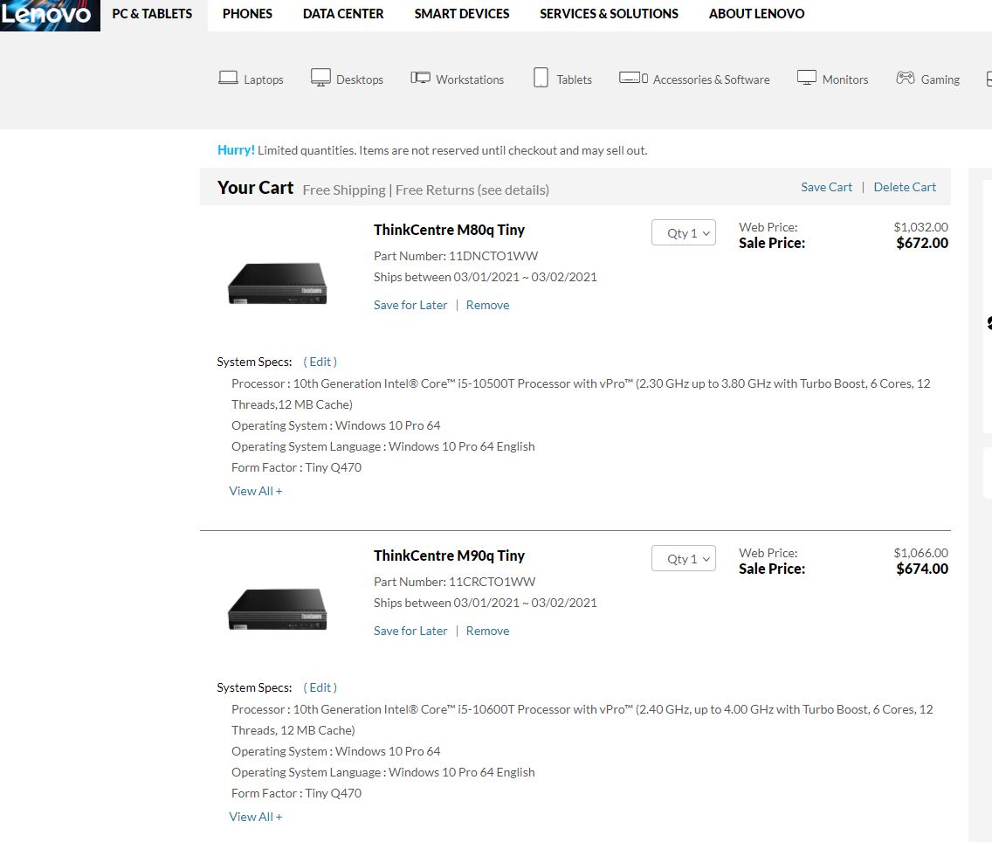Click the Save Cart link
Screen dimensions: 992x842
(x=826, y=187)
